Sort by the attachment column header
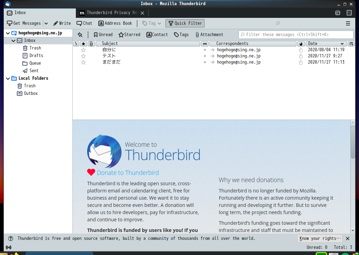 coord(91,44)
